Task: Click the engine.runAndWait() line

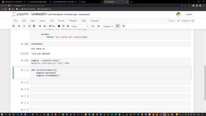Action: click(48, 75)
